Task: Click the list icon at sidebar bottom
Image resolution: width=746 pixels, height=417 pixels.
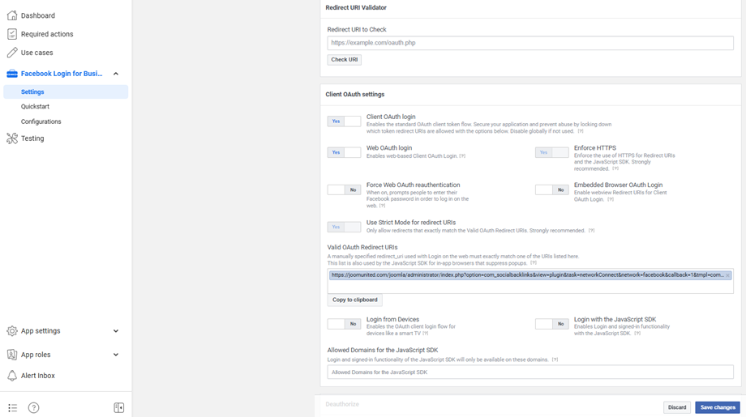Action: point(12,408)
